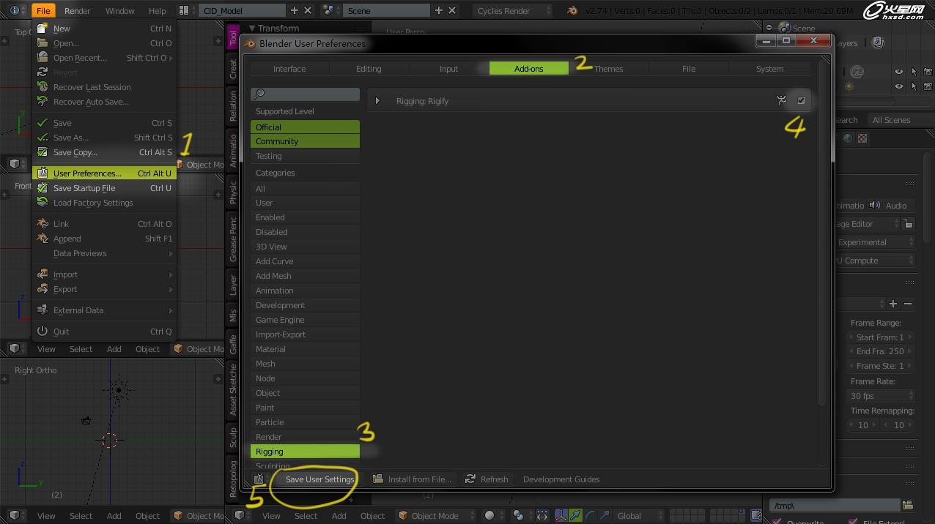Select the Rigging category
This screenshot has width=935, height=524.
pyautogui.click(x=305, y=452)
